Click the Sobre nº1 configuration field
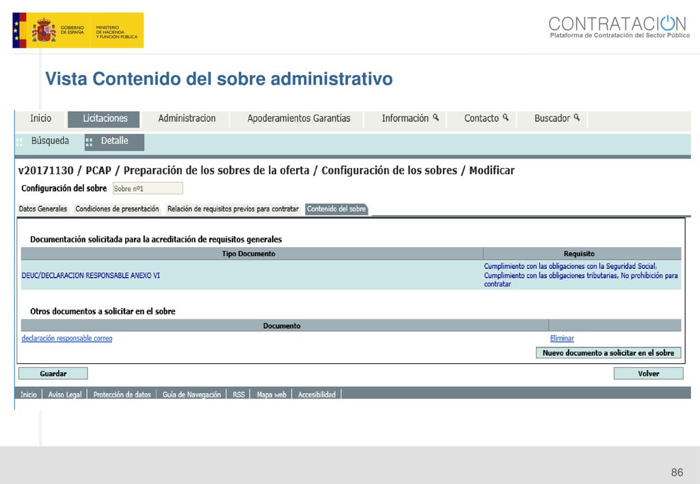The width and height of the screenshot is (700, 484). pyautogui.click(x=148, y=188)
